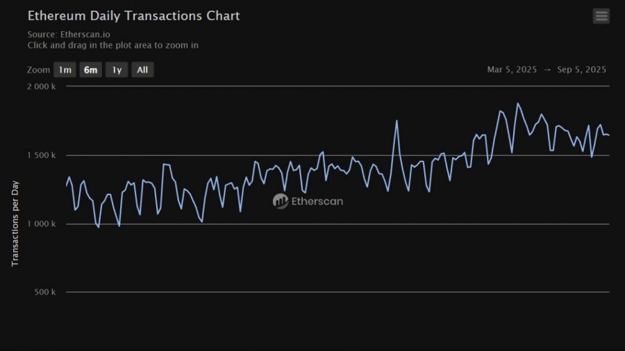This screenshot has height=351, width=625.
Task: Click the Transactions per Day axis title
Action: (15, 223)
